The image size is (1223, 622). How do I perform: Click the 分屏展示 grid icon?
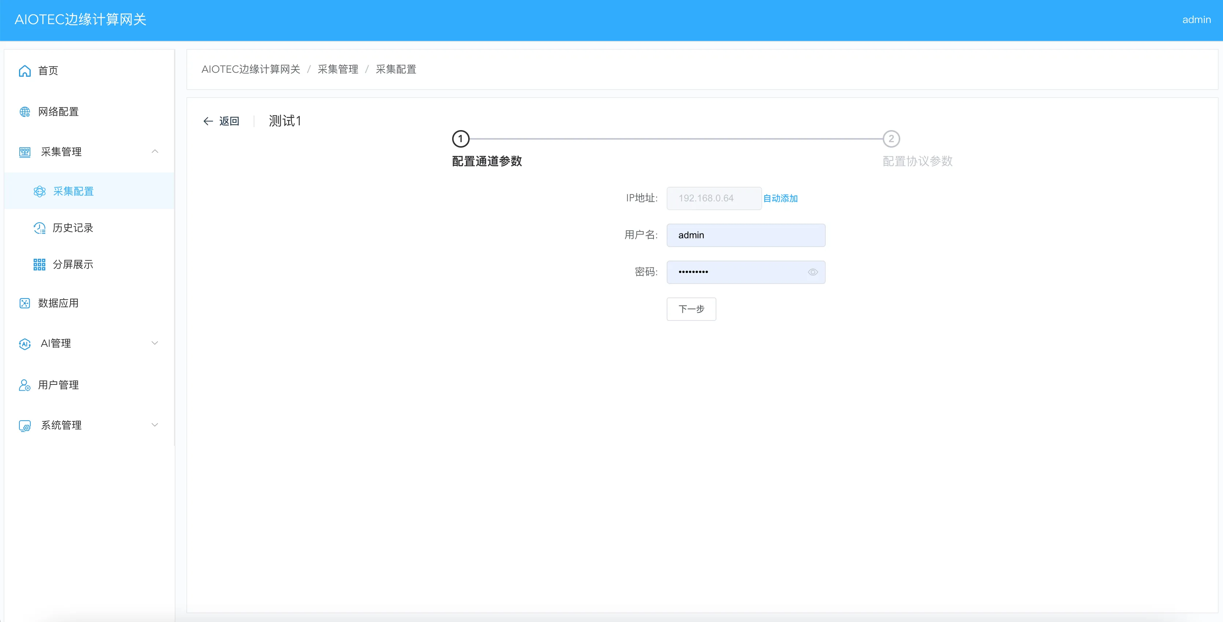(39, 265)
